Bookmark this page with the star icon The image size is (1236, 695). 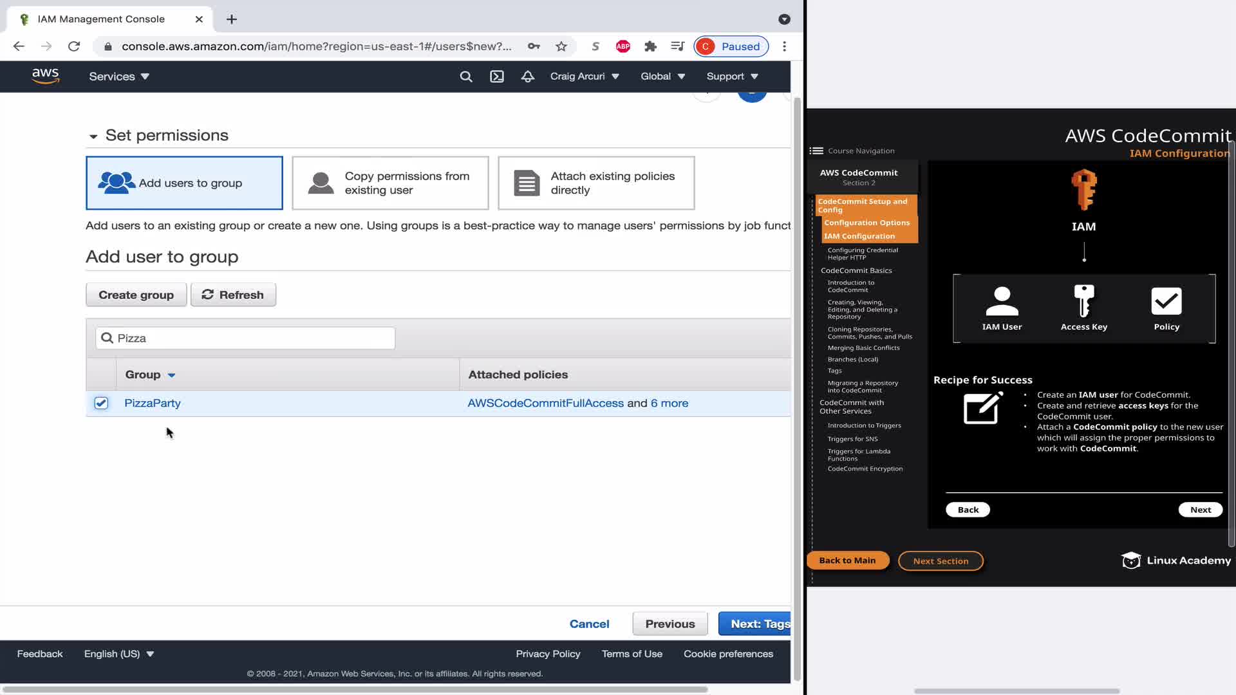click(x=561, y=46)
